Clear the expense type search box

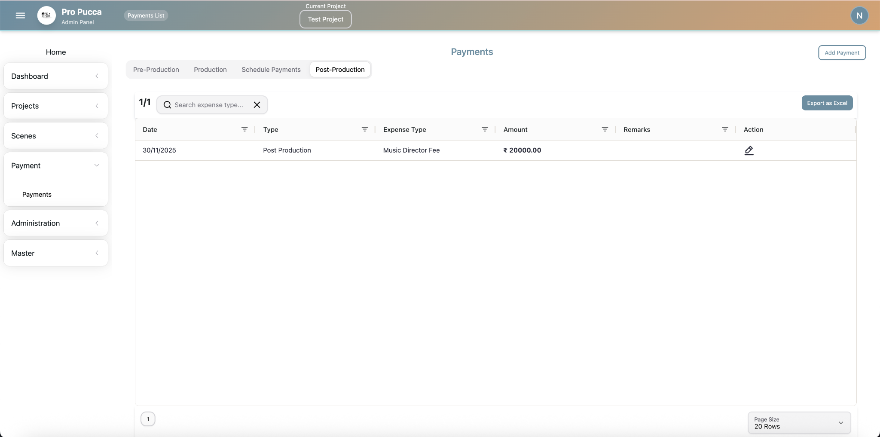click(x=257, y=105)
